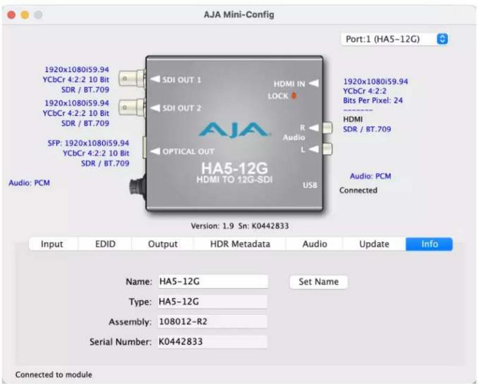Select the Info tab
The height and width of the screenshot is (384, 478).
429,244
